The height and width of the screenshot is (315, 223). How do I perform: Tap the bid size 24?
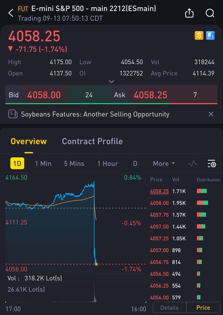89,95
